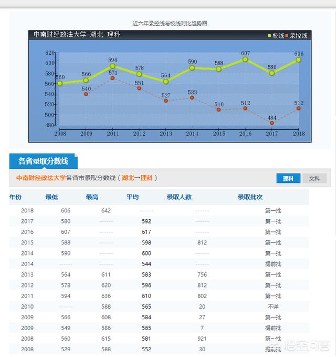Select the 549 lowest score in the 2009 提前批 row
The height and width of the screenshot is (357, 336).
[x=66, y=328]
